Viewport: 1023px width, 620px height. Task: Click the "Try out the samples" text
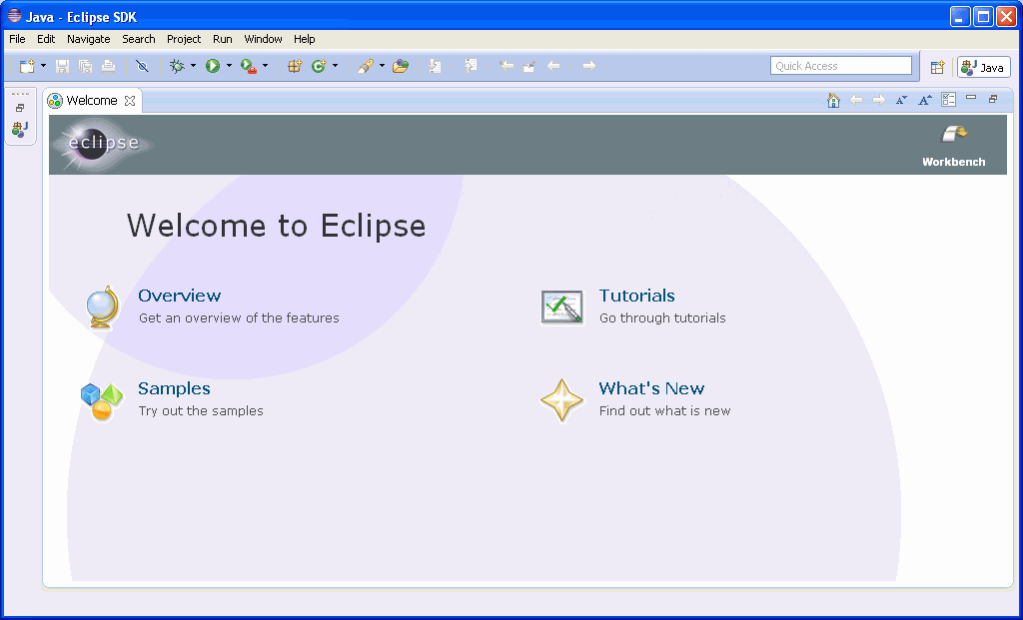[x=201, y=411]
